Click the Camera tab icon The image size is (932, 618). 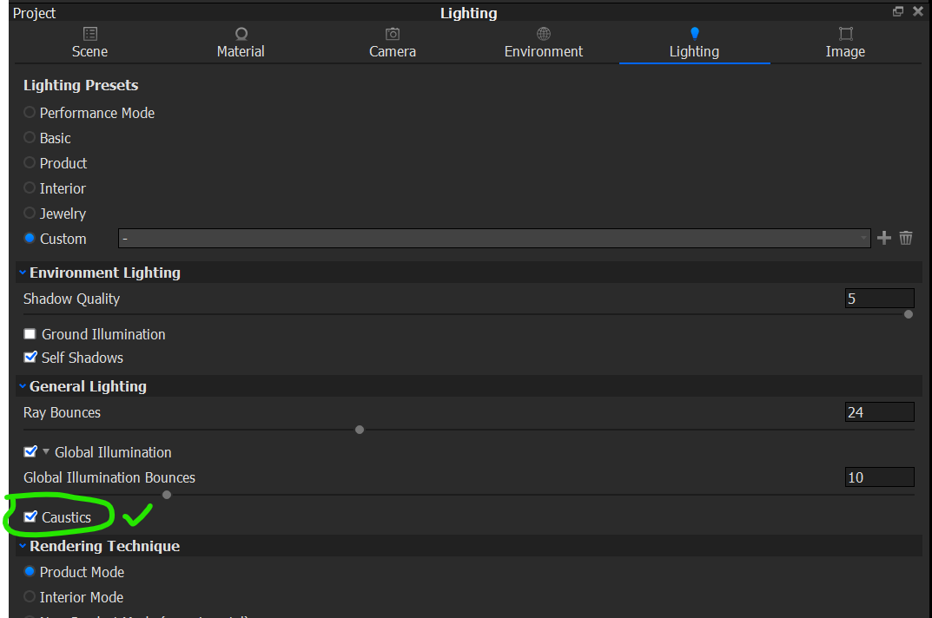pos(393,34)
